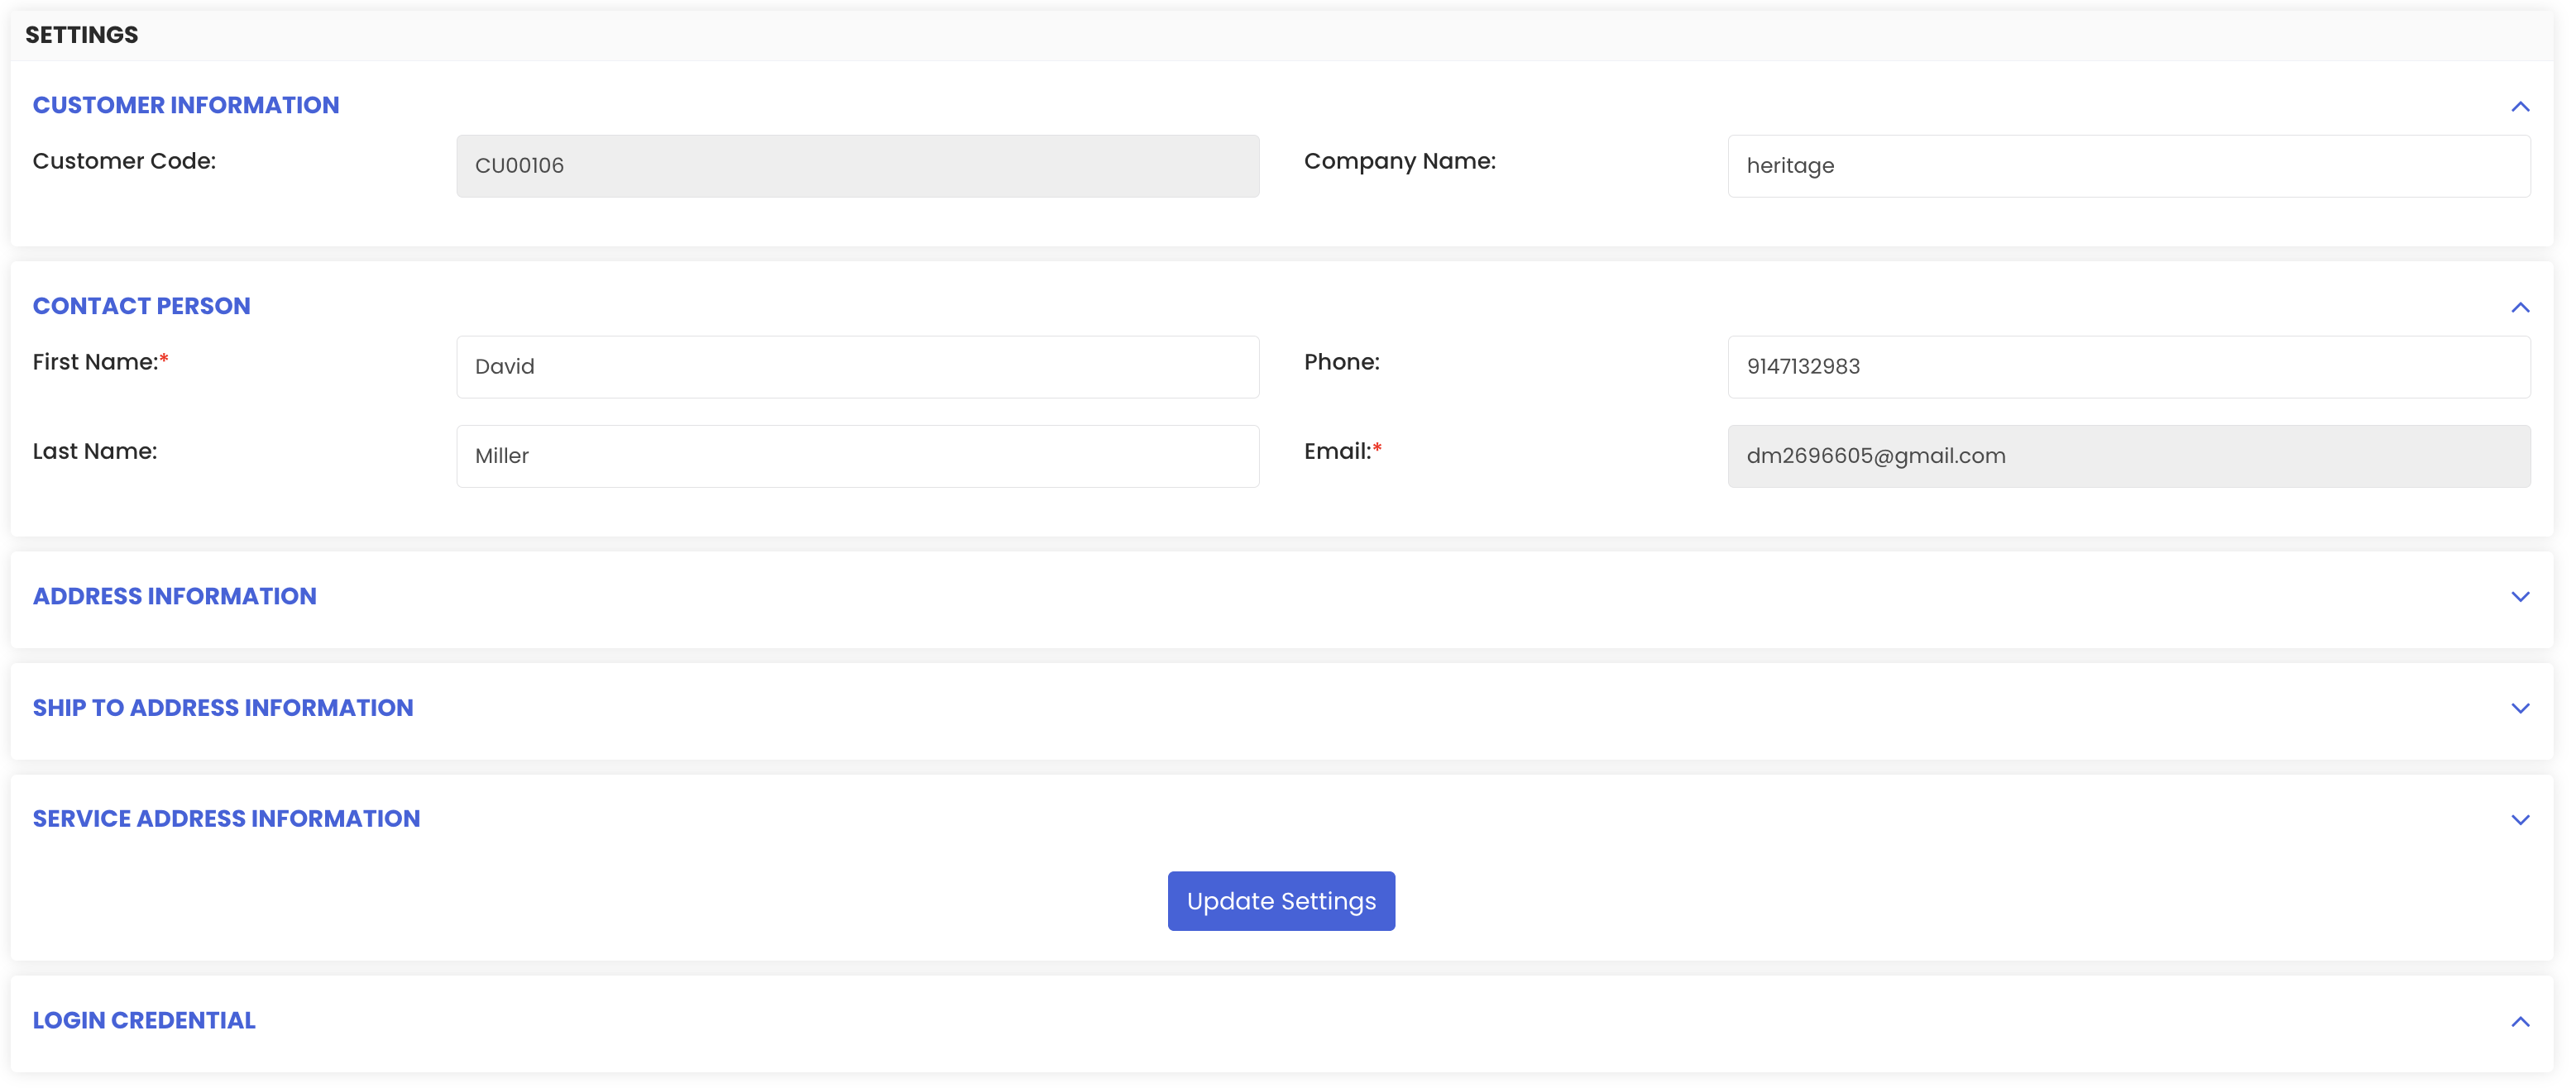Image resolution: width=2576 pixels, height=1088 pixels.
Task: Click the Customer Information heading
Action: pos(186,105)
